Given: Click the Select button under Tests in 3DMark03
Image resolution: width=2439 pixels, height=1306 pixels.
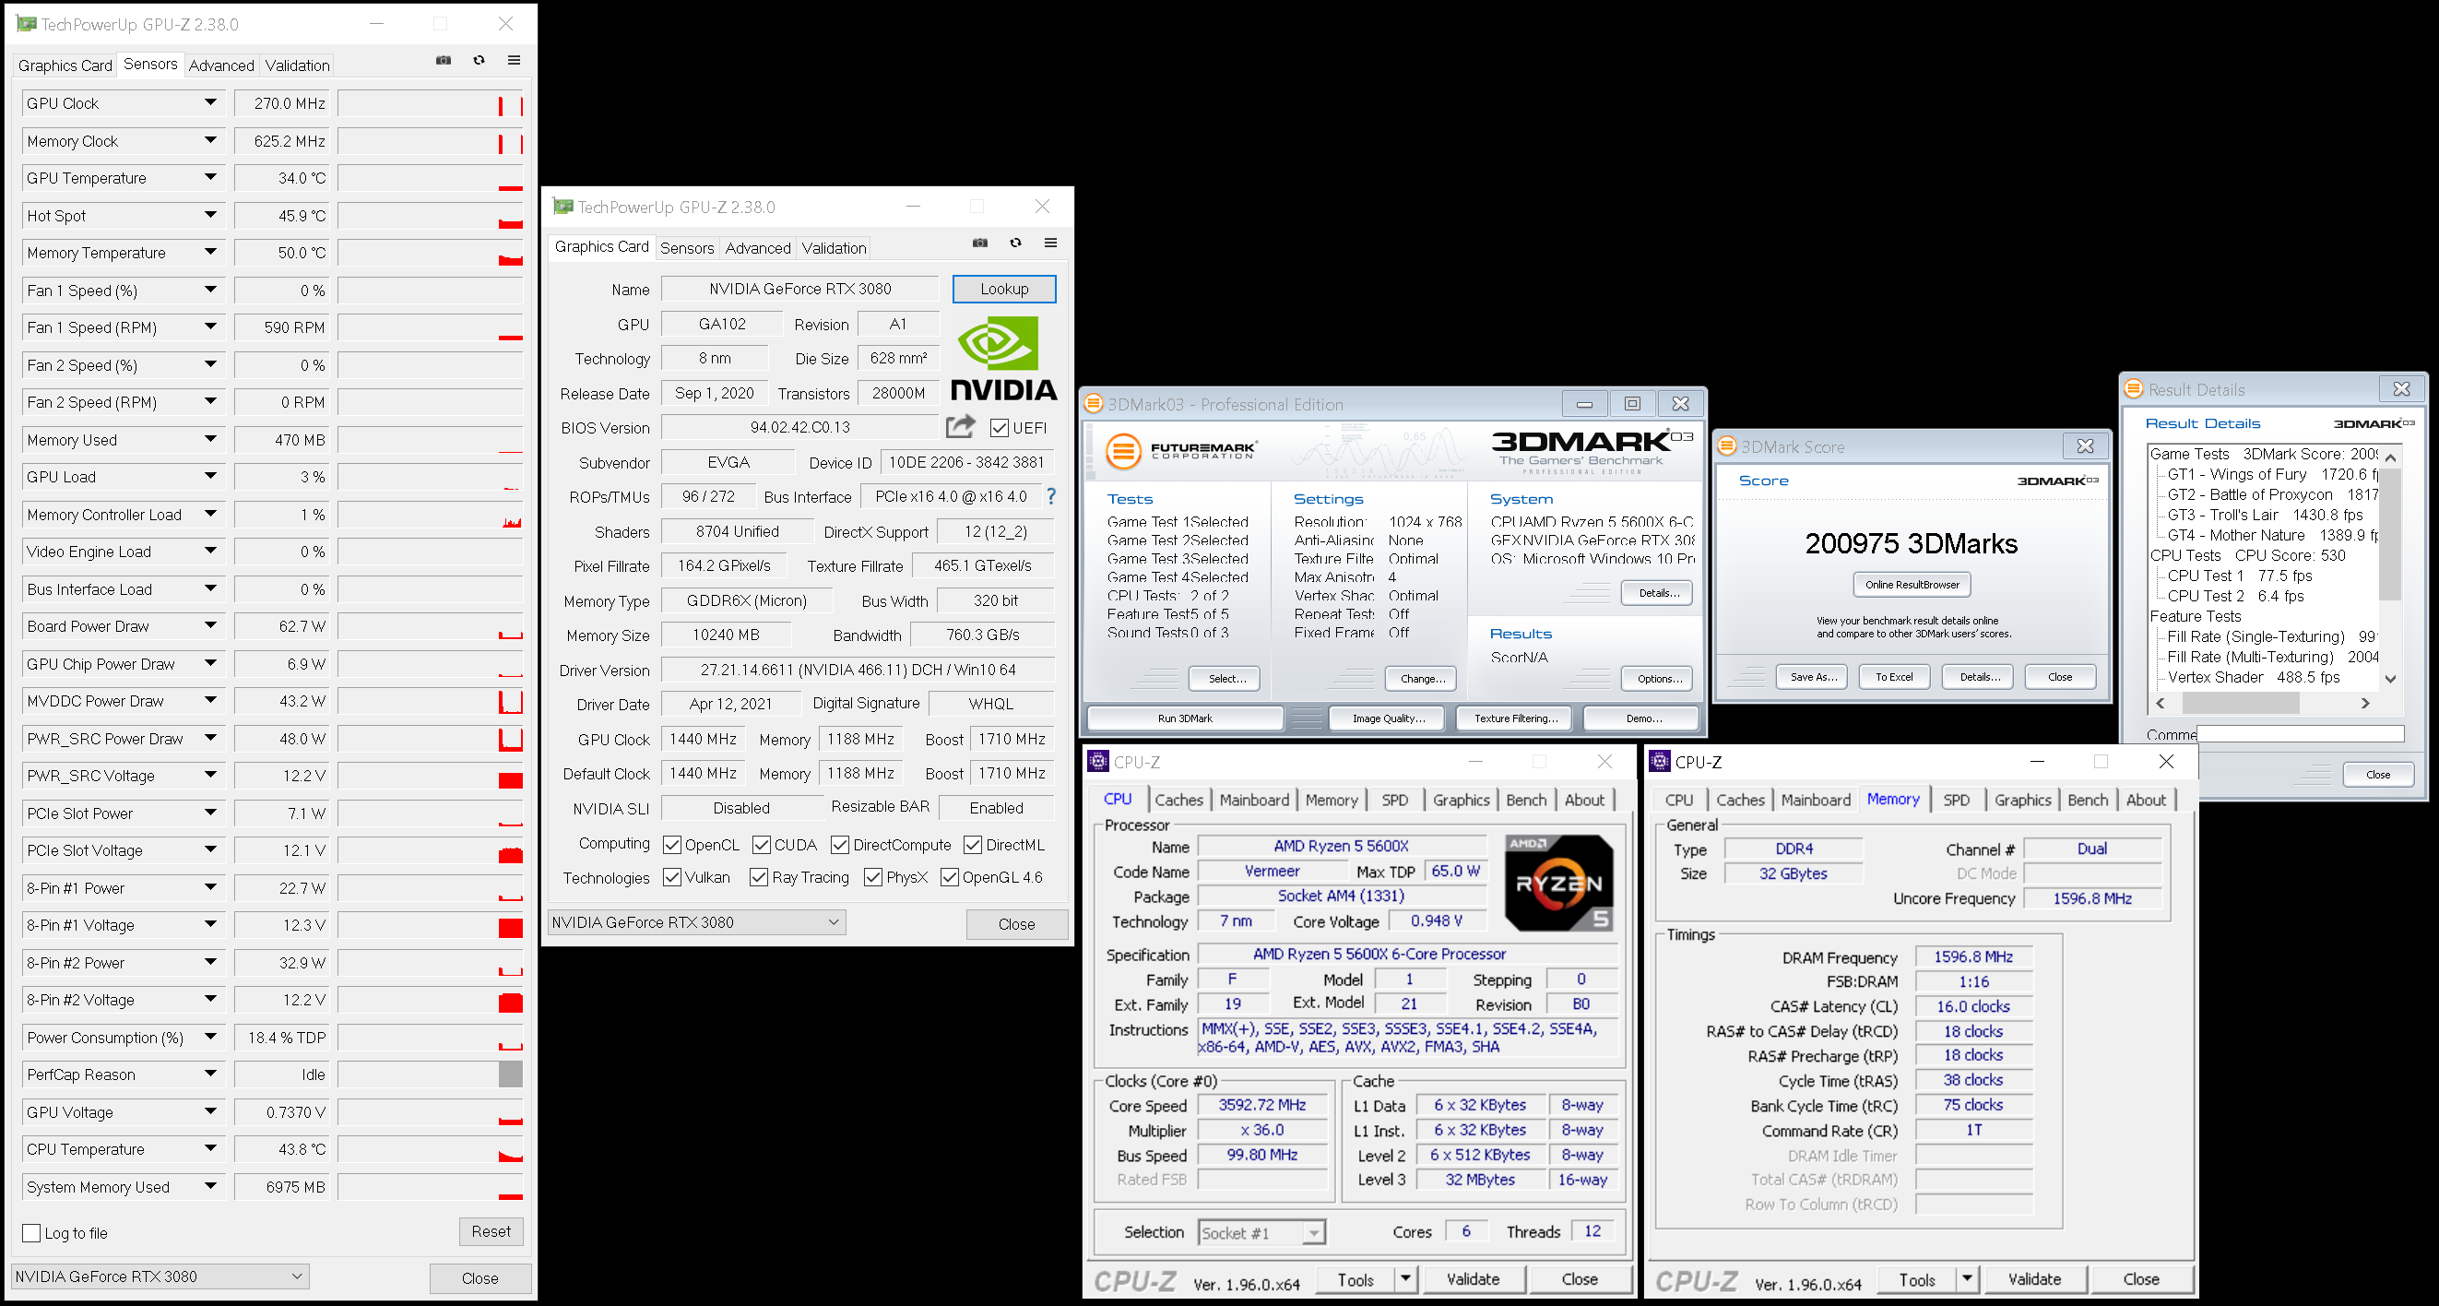Looking at the screenshot, I should [1226, 678].
